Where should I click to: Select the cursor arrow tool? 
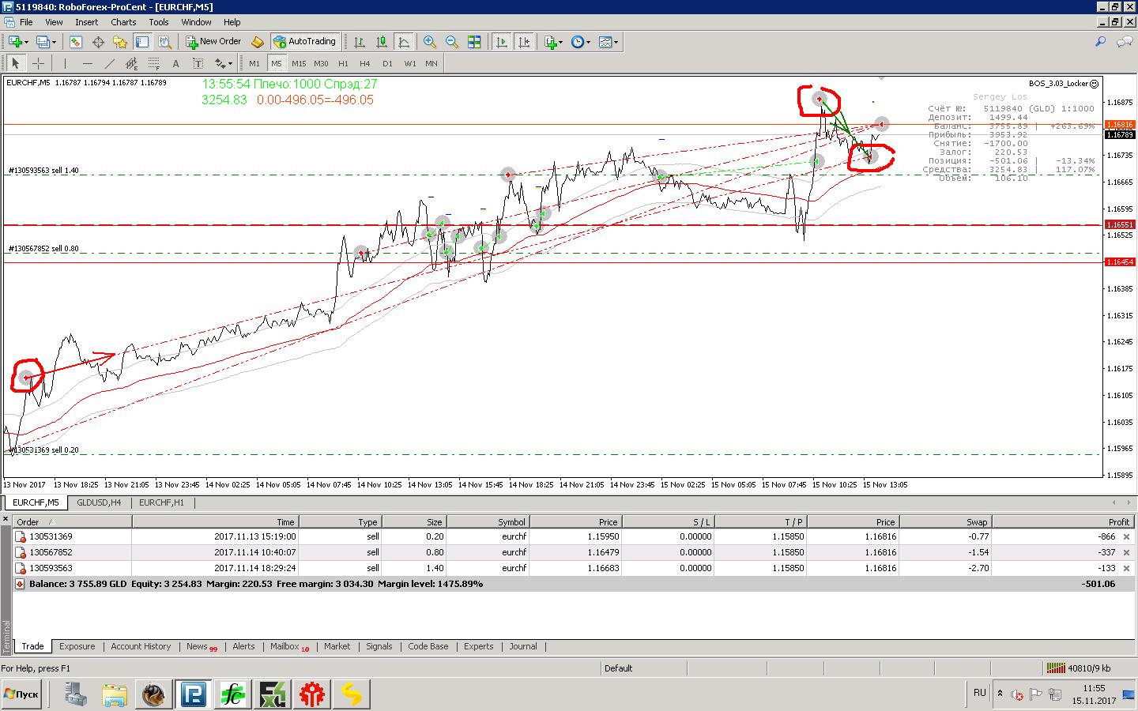pyautogui.click(x=15, y=63)
